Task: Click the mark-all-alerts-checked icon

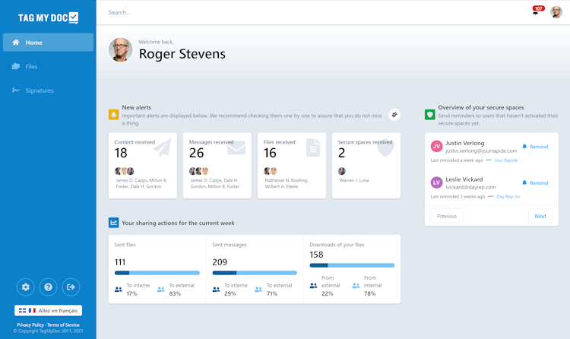Action: (394, 115)
